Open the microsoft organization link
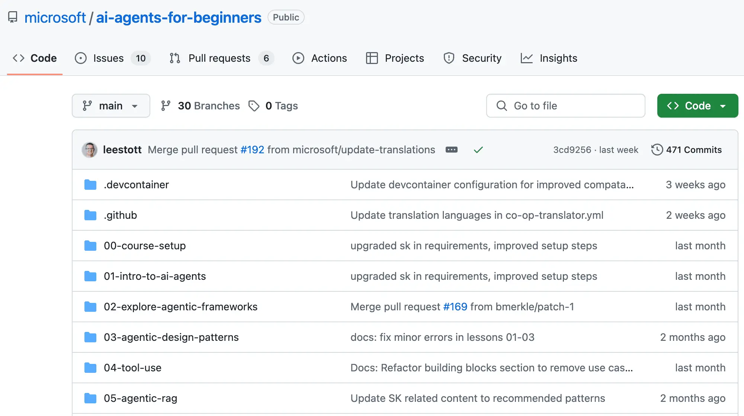The image size is (744, 416). click(55, 17)
